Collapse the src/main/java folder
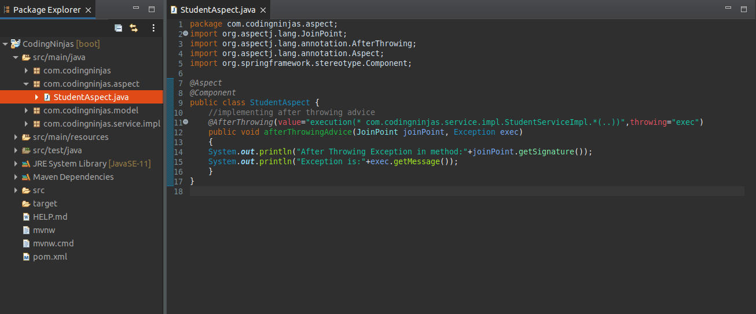 16,57
